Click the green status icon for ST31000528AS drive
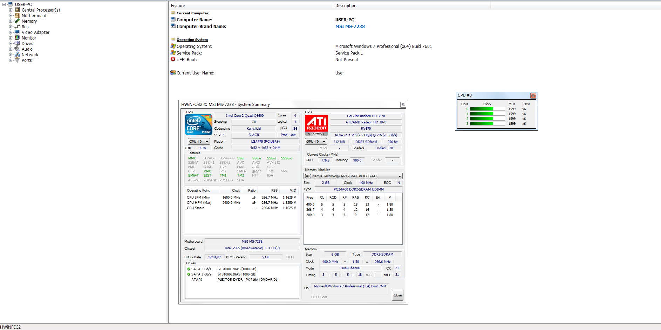 [189, 274]
